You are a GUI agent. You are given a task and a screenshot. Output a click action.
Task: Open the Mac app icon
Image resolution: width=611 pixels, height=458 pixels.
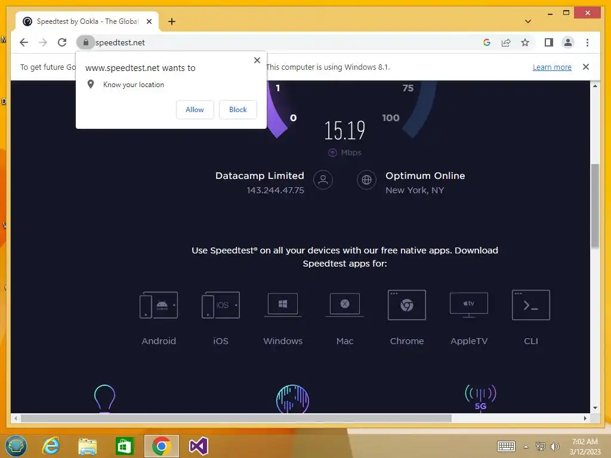[x=345, y=305]
